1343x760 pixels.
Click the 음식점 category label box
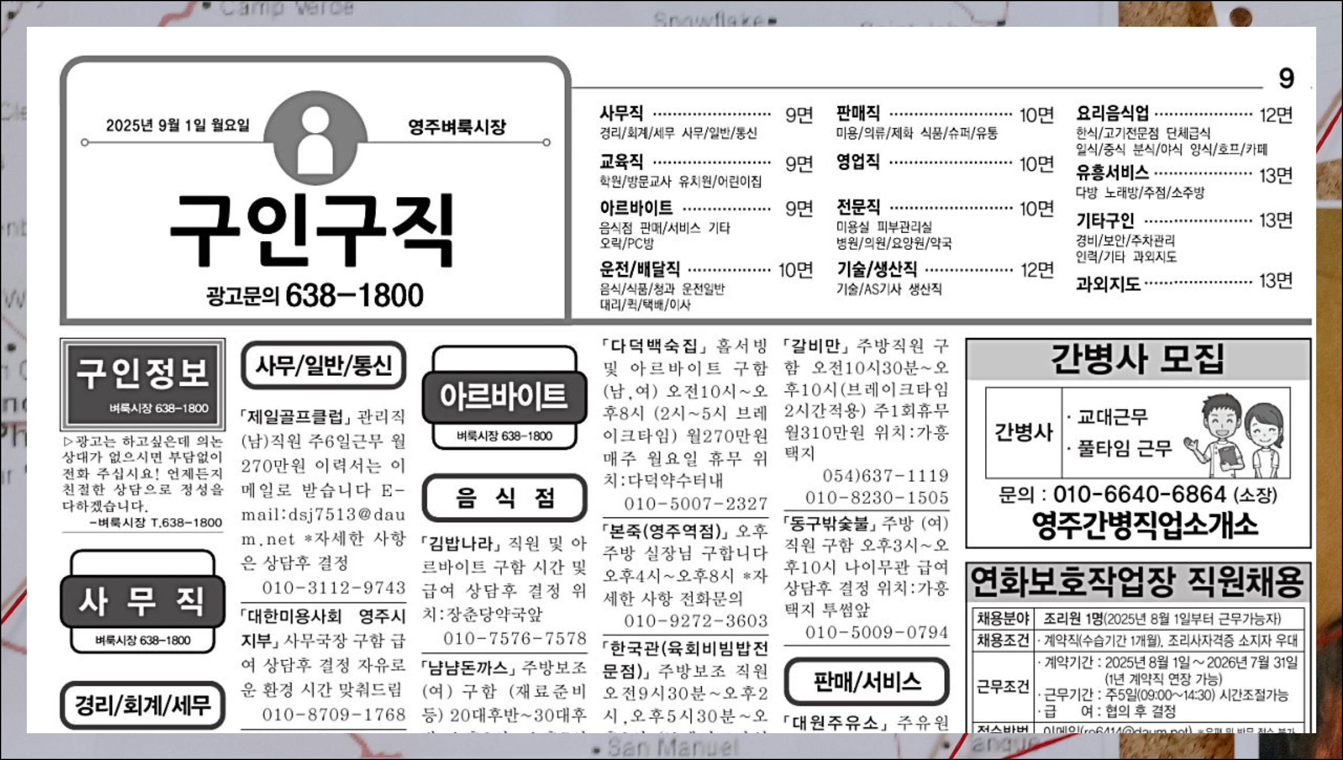[x=504, y=498]
